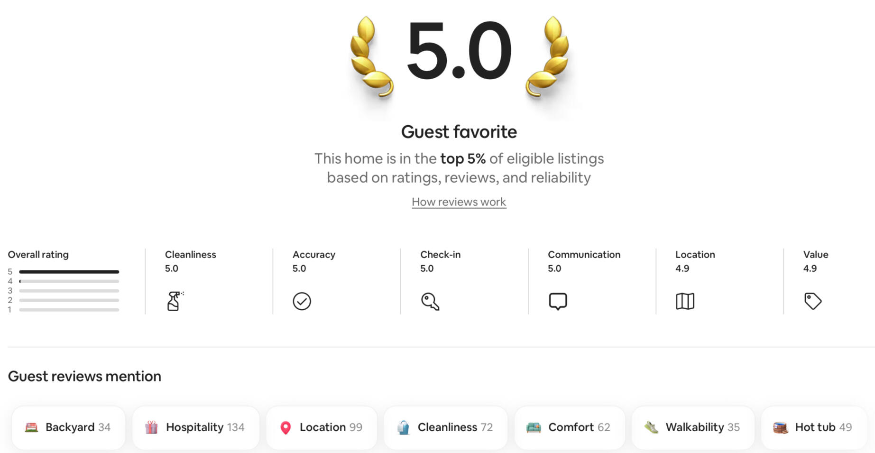Filter reviews by Hospitality 134
Image resolution: width=875 pixels, height=453 pixels.
[x=196, y=427]
